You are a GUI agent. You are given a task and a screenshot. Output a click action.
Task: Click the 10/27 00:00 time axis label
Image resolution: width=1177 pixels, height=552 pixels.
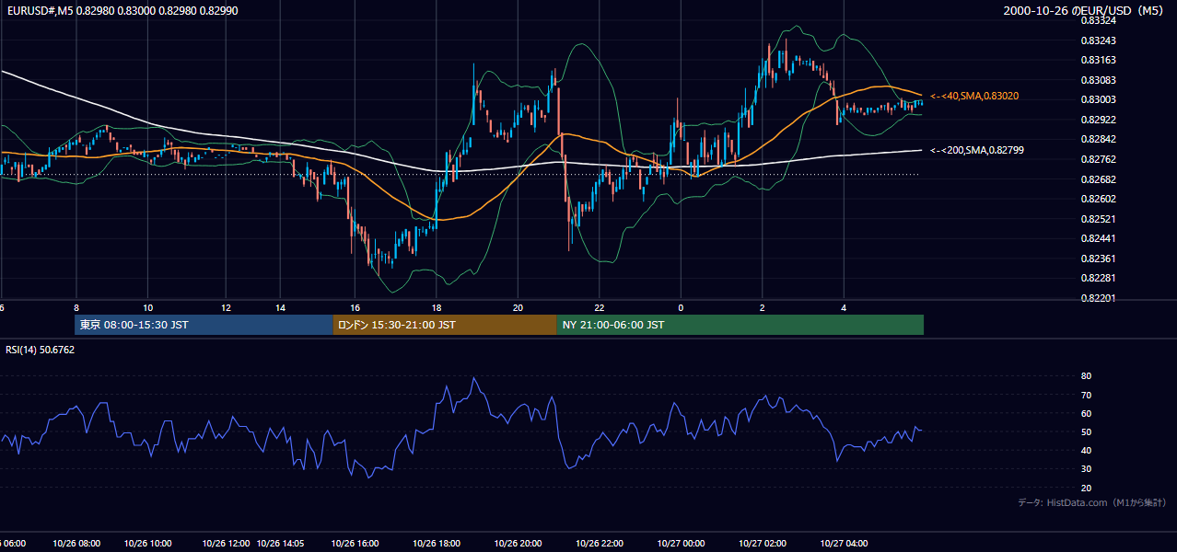tap(681, 544)
